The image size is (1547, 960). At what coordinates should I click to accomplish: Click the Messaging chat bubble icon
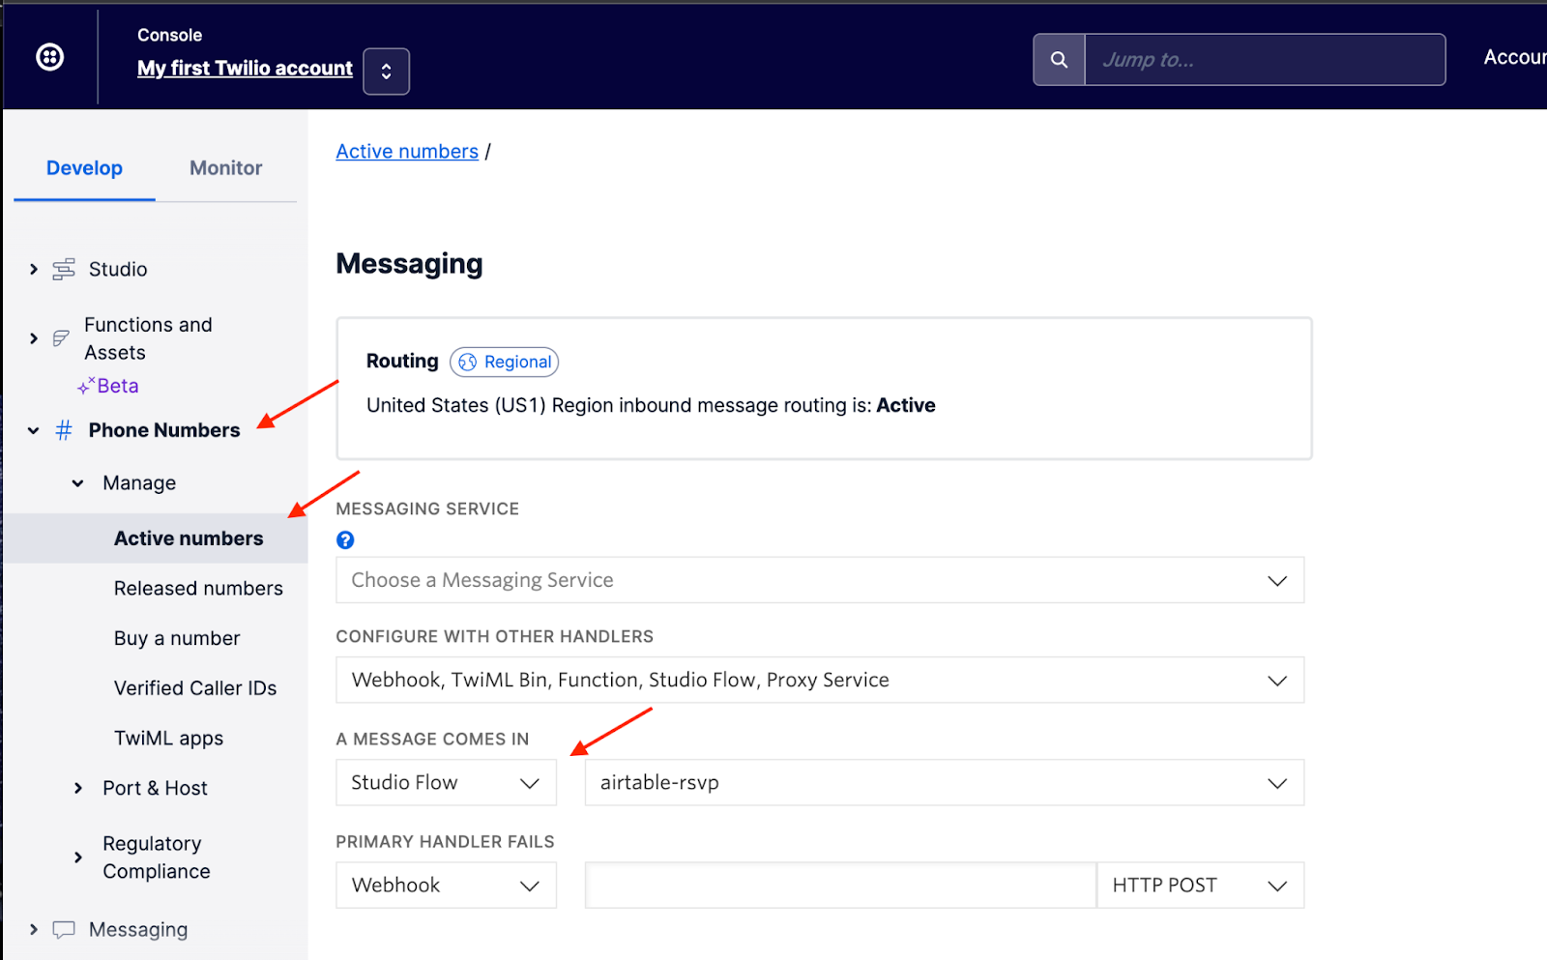[64, 930]
